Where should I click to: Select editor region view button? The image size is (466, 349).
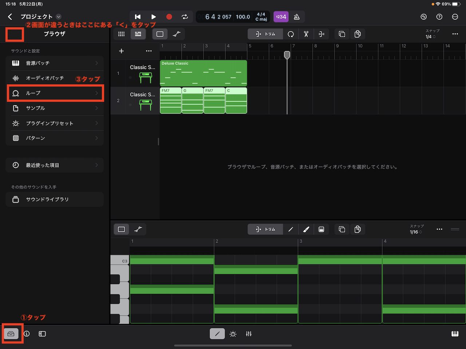point(122,229)
